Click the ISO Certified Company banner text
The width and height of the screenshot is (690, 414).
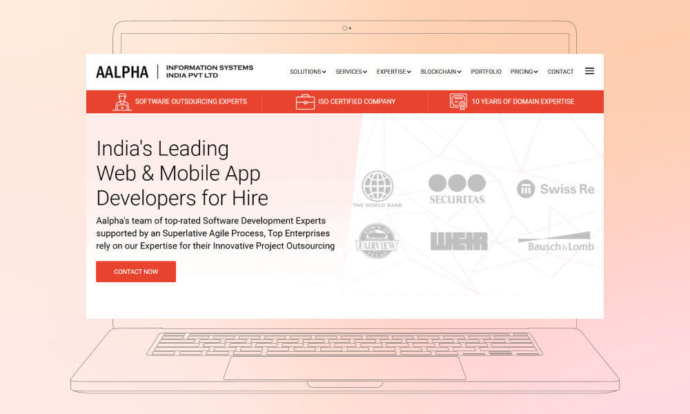click(357, 101)
